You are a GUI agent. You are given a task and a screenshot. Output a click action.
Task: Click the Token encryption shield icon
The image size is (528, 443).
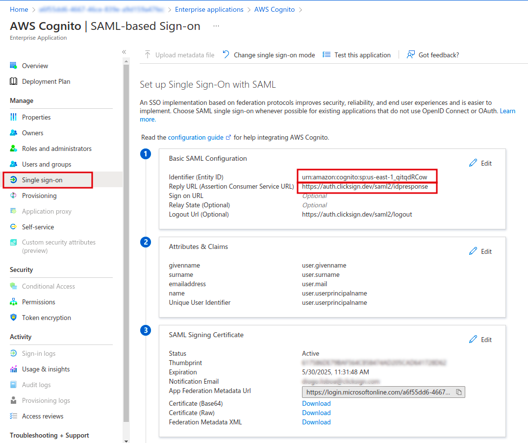click(x=13, y=317)
